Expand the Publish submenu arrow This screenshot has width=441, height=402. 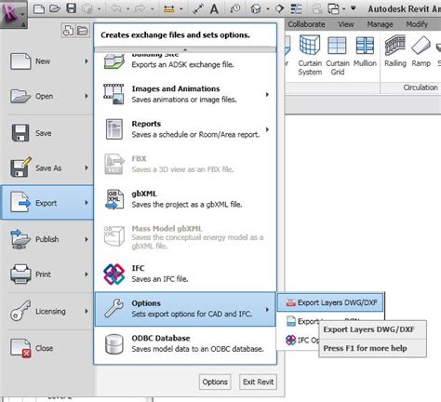87,239
